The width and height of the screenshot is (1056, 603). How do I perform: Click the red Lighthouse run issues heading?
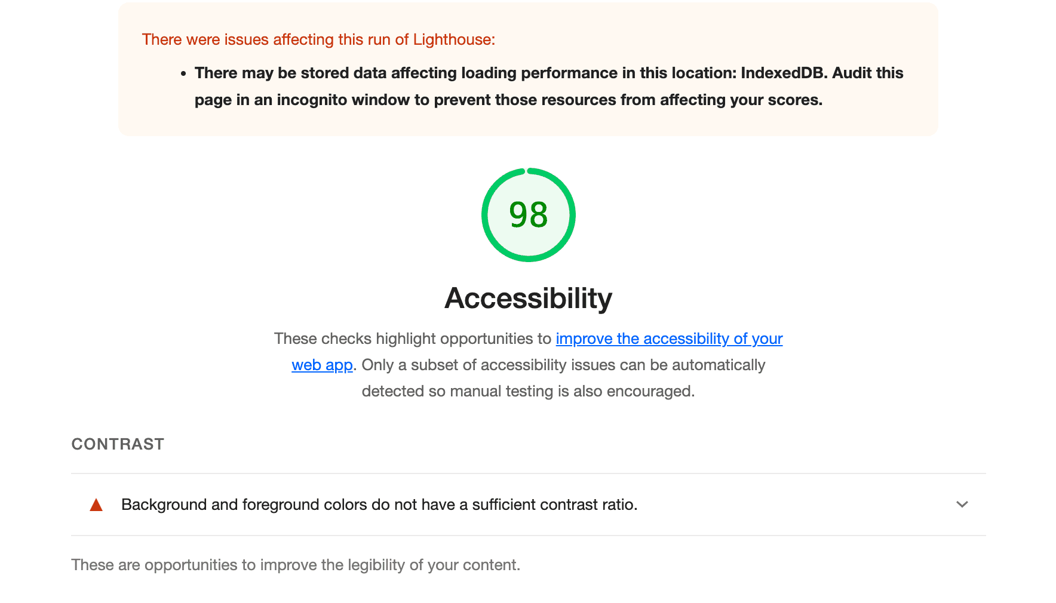(x=318, y=39)
